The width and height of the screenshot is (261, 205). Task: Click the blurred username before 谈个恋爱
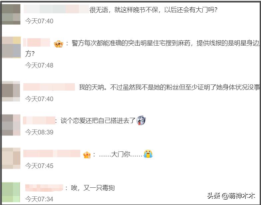tap(39, 120)
